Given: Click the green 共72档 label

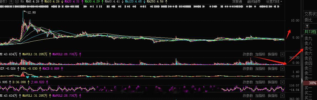Looking at the screenshot, I should pos(310,32).
